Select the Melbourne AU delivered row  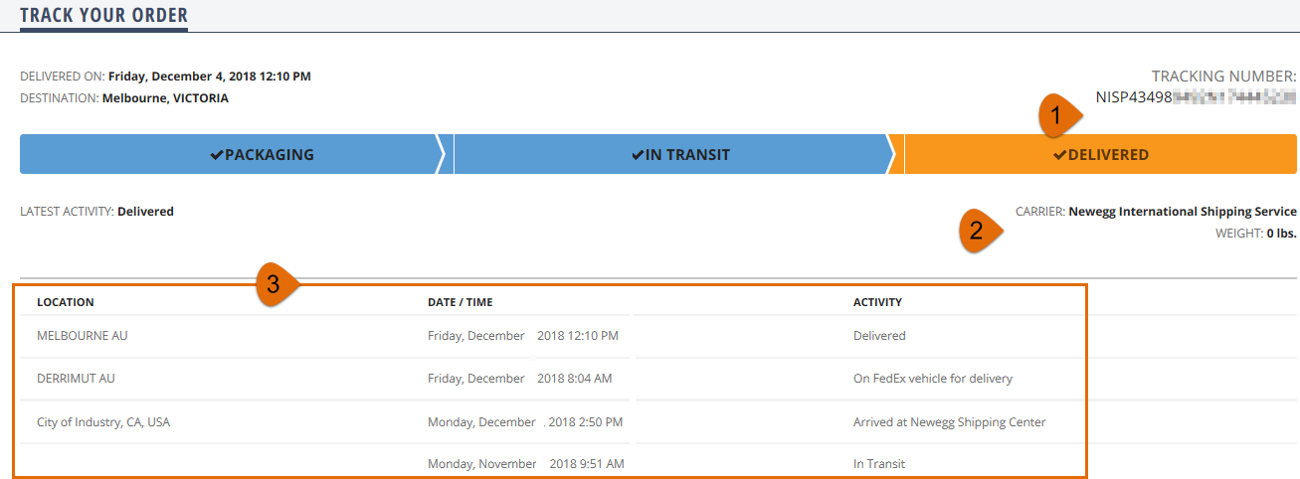pos(550,336)
